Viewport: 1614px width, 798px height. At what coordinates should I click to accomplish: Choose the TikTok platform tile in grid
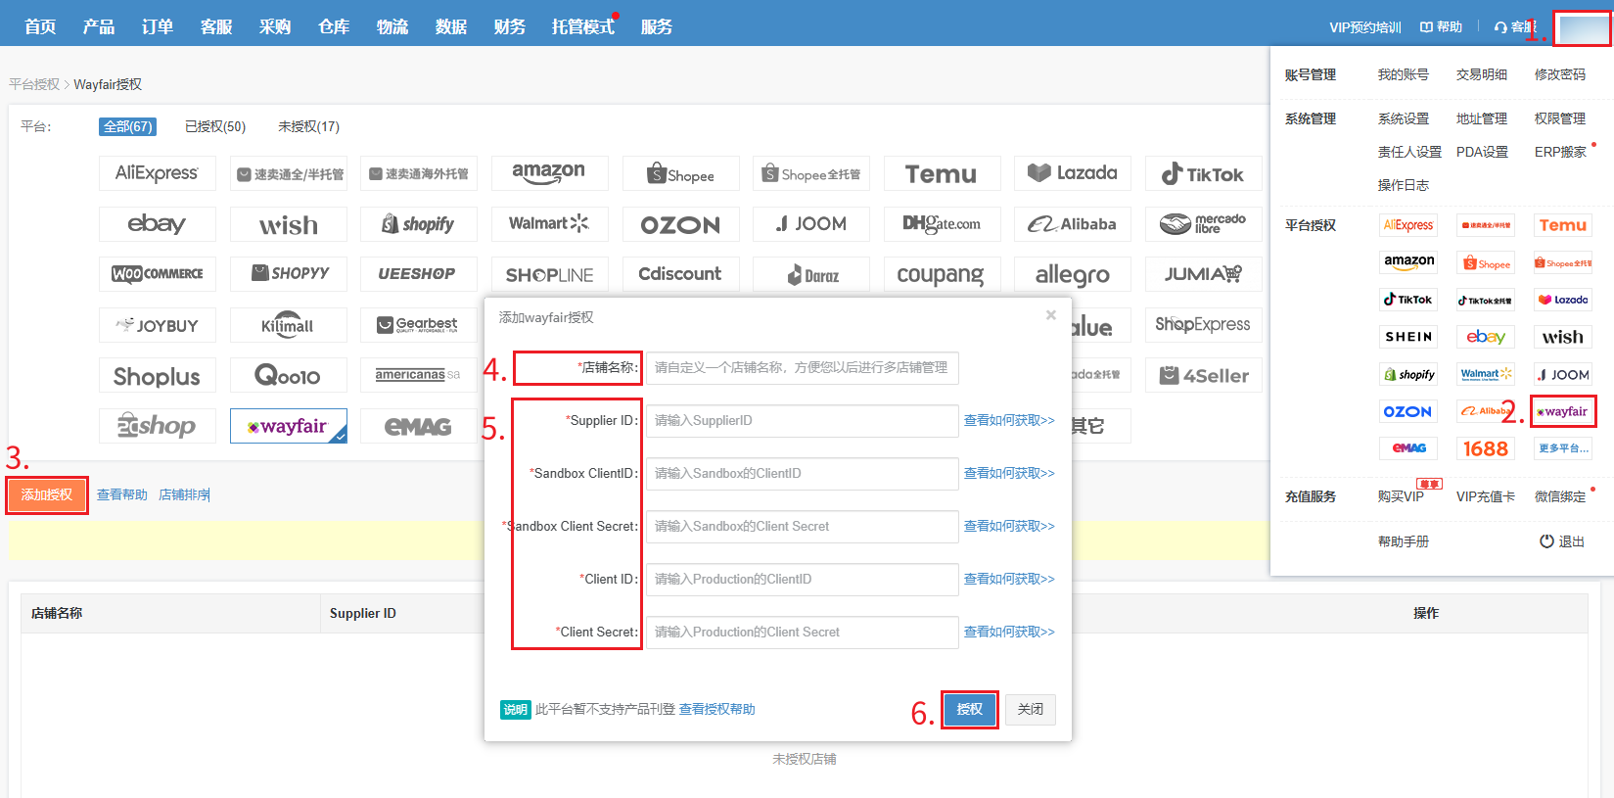(x=1203, y=173)
